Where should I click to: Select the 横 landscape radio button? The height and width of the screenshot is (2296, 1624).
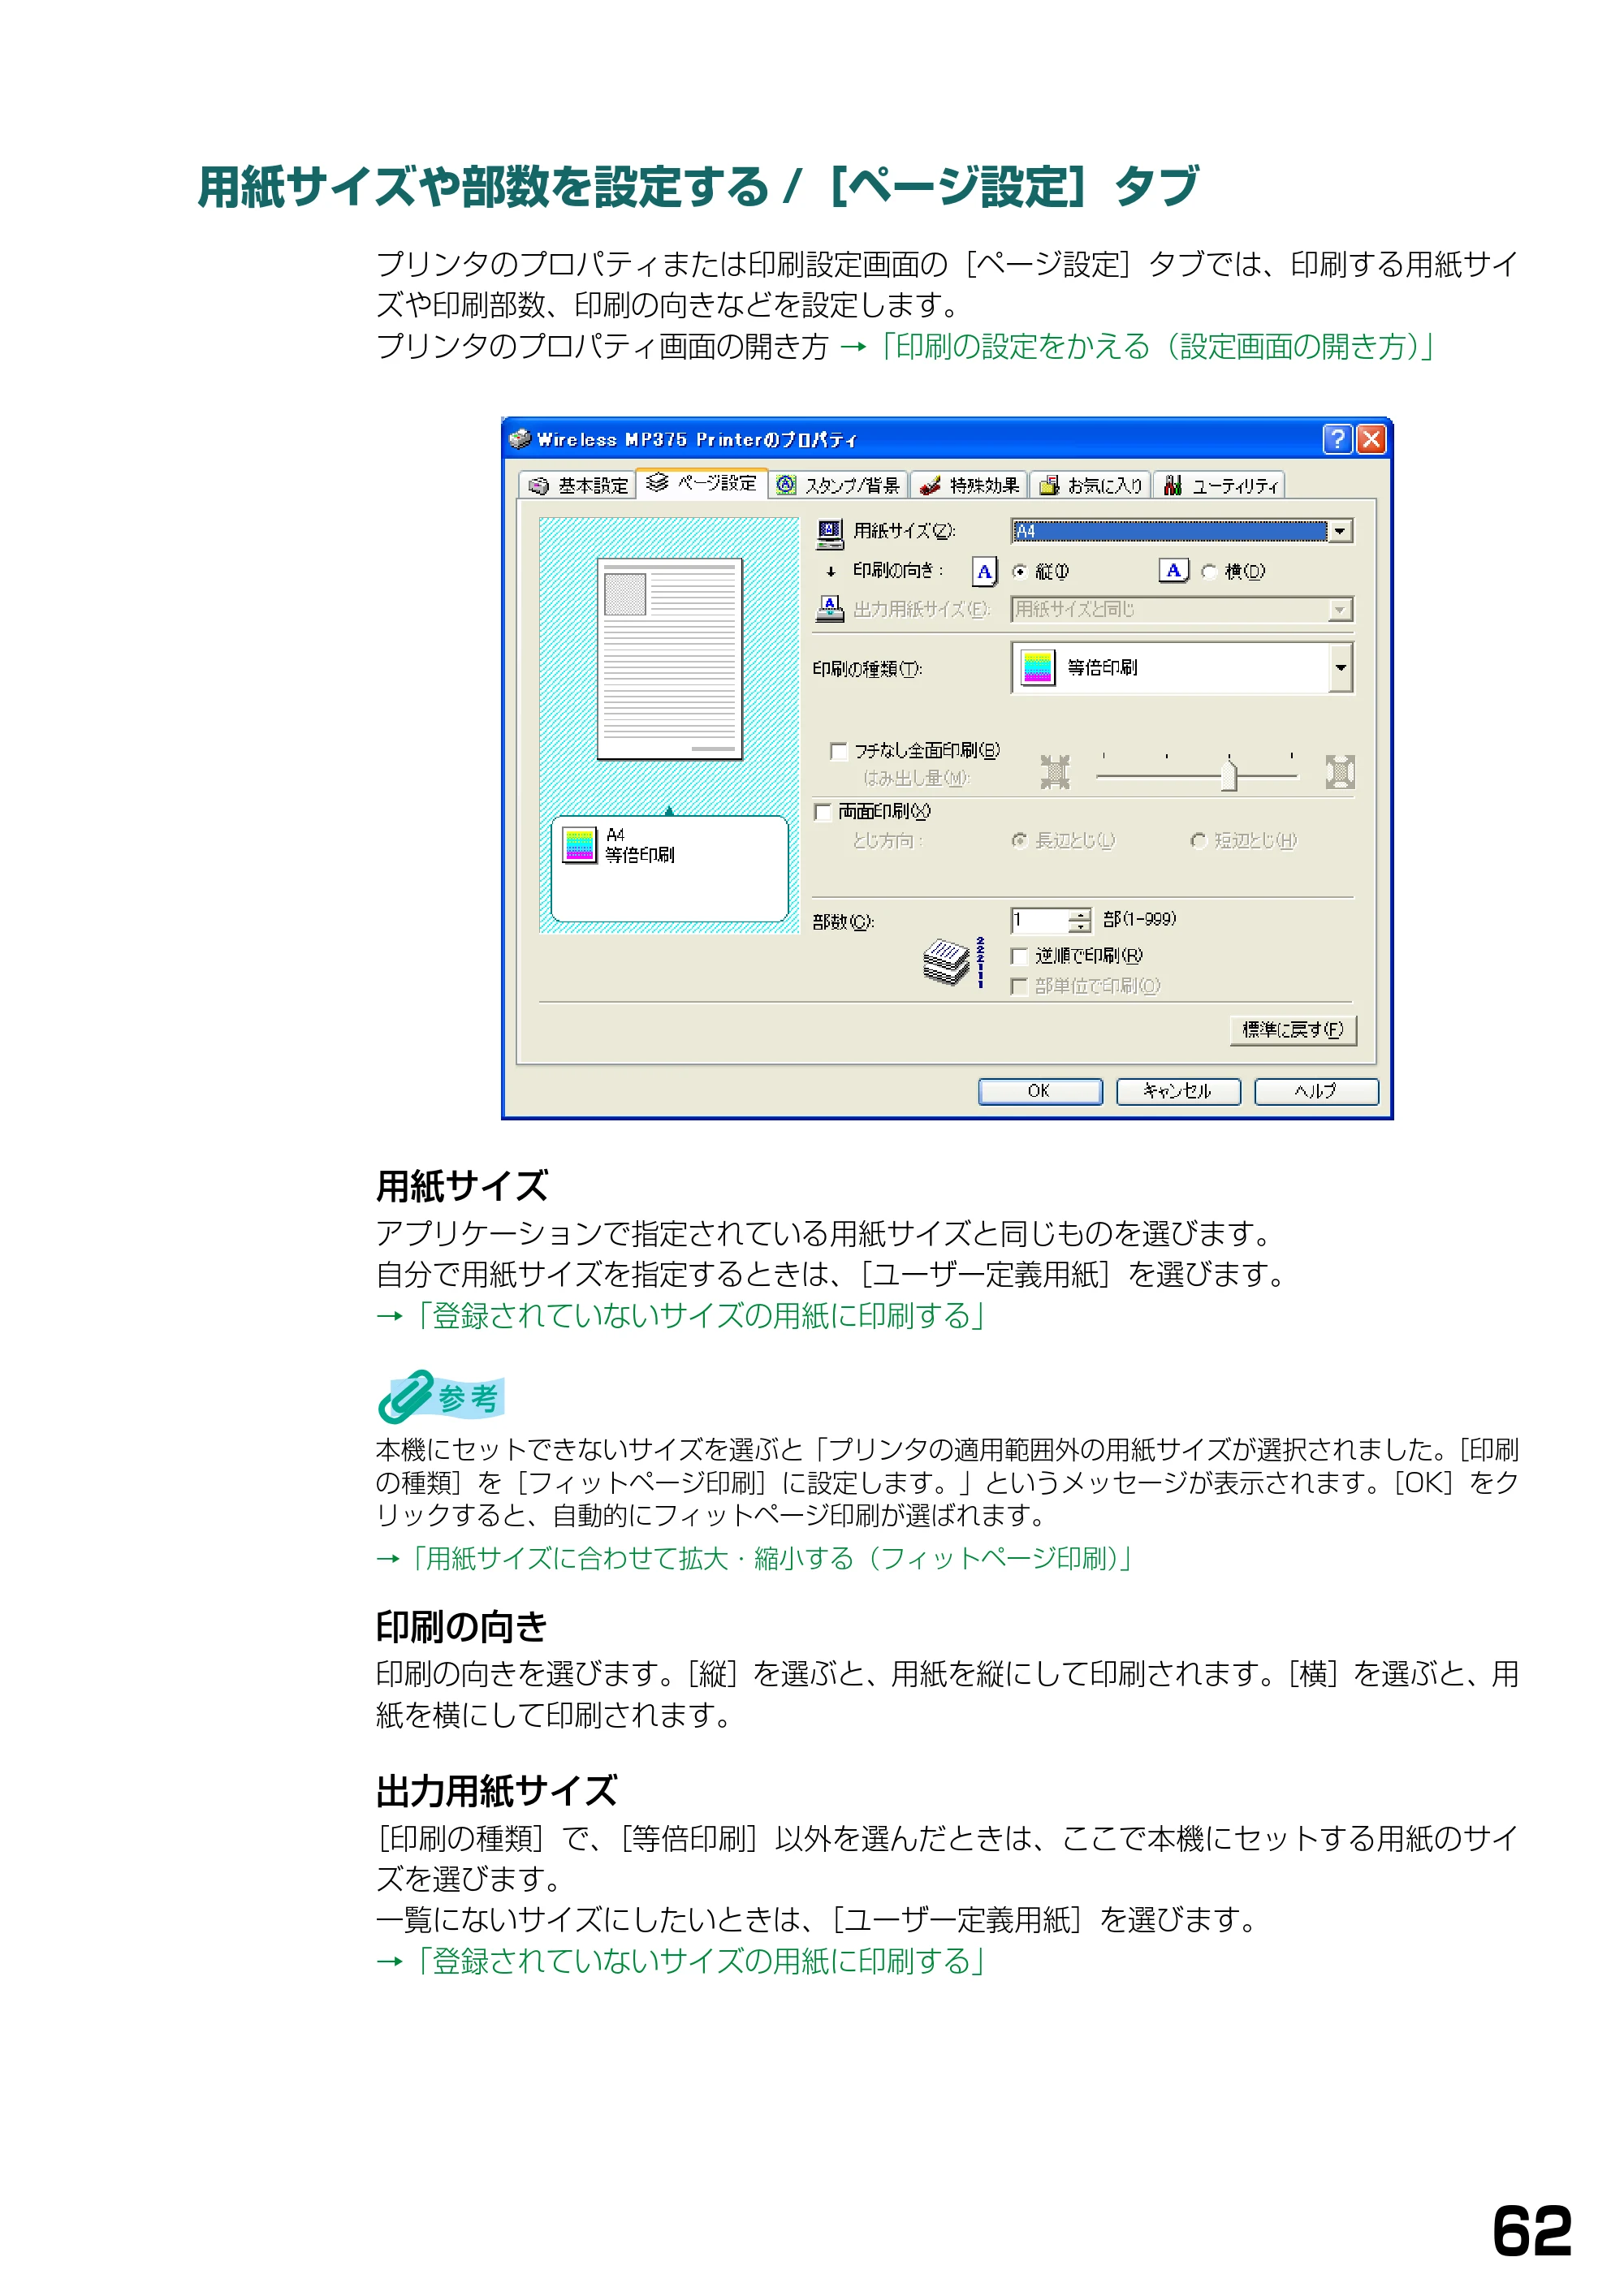1209,572
